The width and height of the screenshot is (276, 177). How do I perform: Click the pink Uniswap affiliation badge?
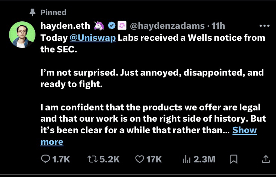(122, 26)
